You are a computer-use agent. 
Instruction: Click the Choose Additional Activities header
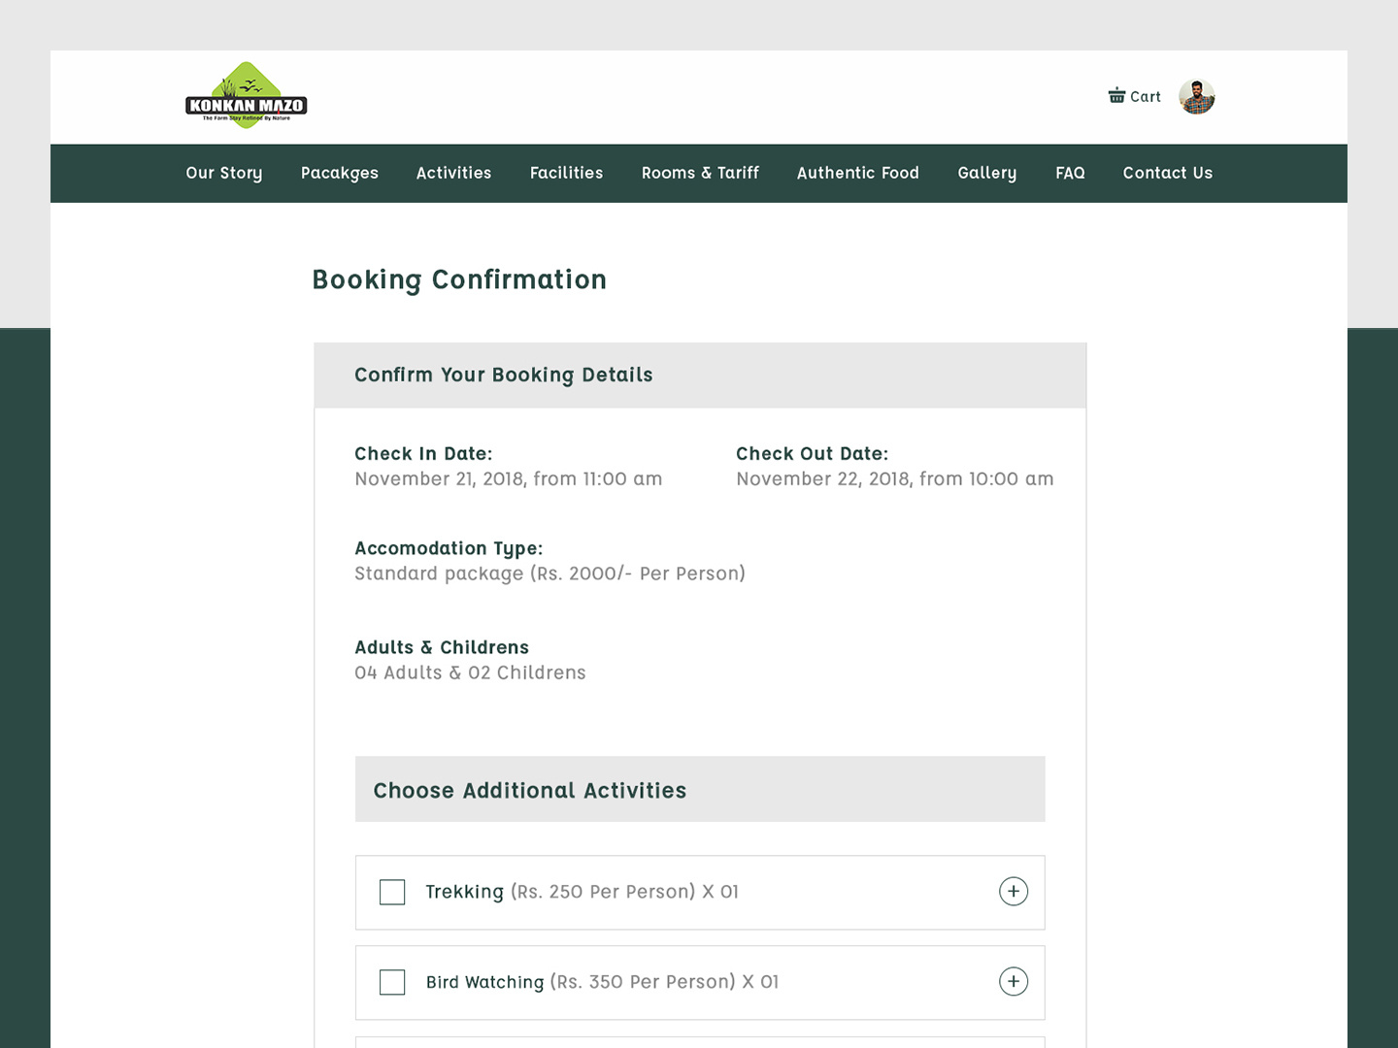(x=529, y=790)
